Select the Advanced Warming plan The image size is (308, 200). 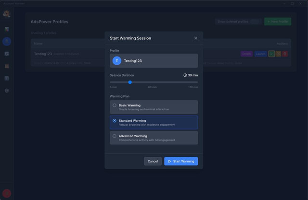pos(154,138)
